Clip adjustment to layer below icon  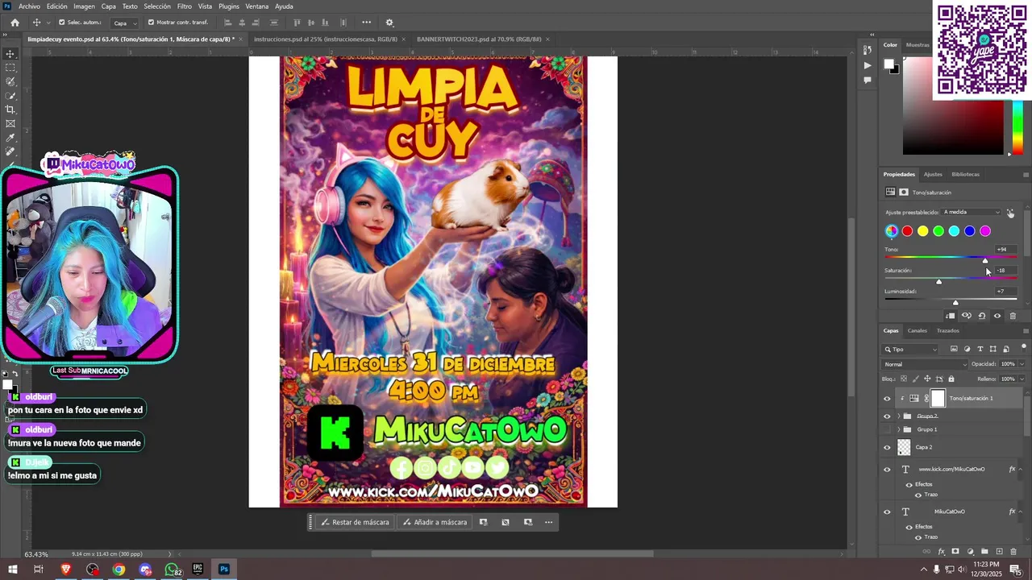pyautogui.click(x=951, y=316)
